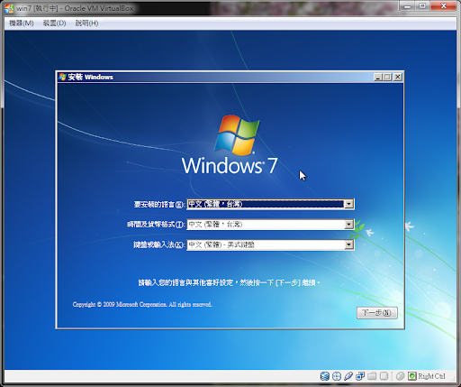Click the Copyright 2009 Microsoft Corporation text
This screenshot has width=461, height=387.
tap(142, 304)
